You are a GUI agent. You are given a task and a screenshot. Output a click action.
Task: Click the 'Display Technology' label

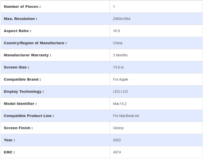24,92
